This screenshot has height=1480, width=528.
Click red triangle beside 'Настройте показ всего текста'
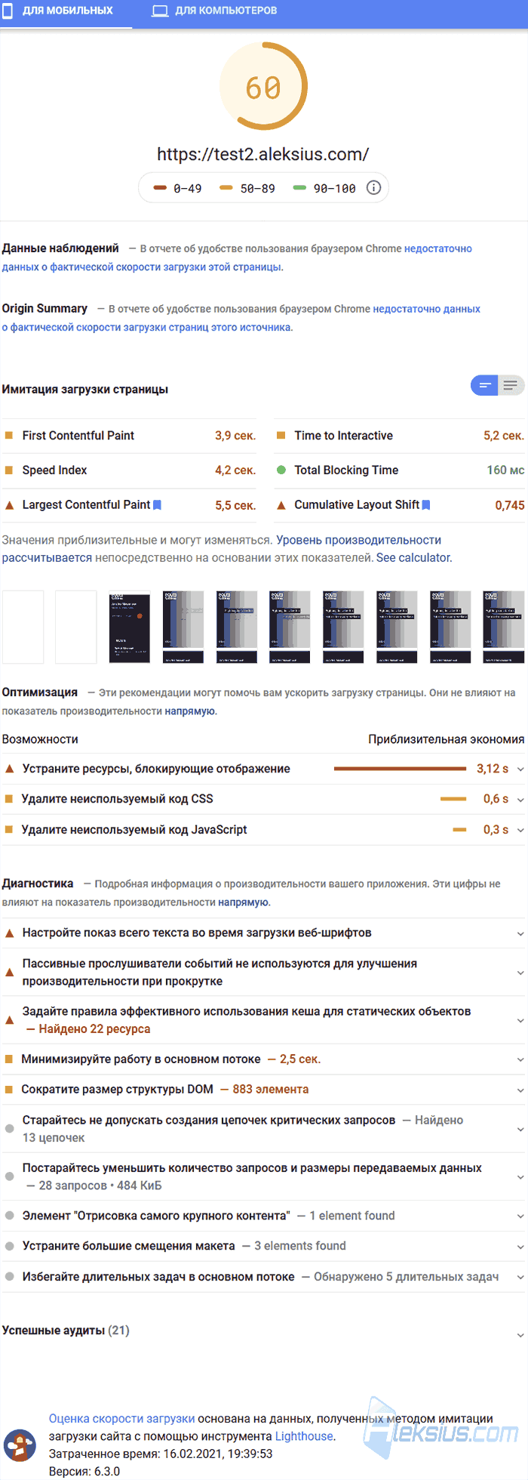[9, 933]
